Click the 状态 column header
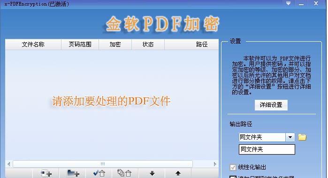Image resolution: width=328 pixels, height=178 pixels. tap(148, 44)
